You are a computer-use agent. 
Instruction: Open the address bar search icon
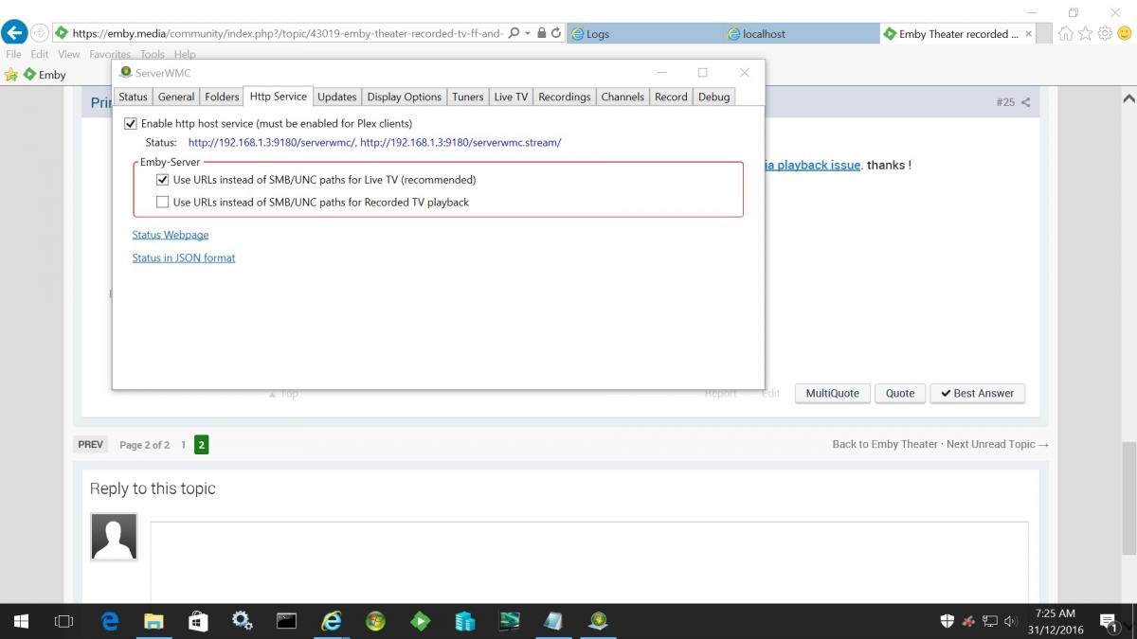point(514,32)
